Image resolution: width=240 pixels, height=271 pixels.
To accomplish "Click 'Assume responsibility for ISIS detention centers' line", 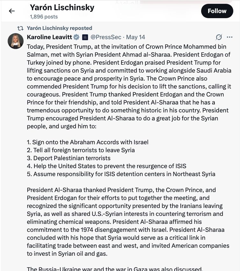I will tap(121, 174).
